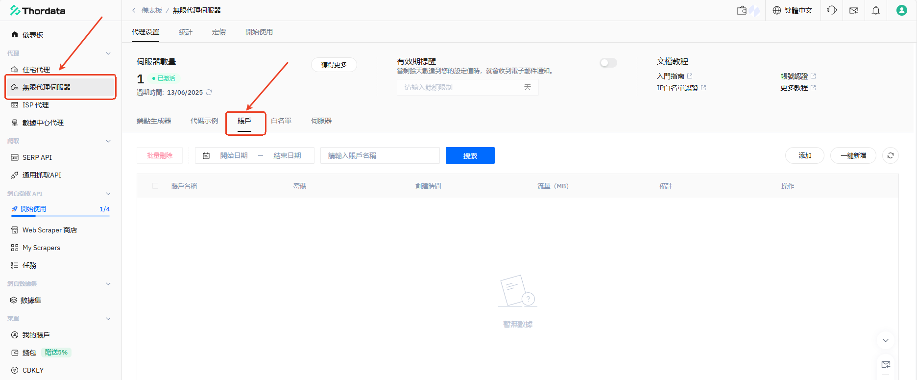Click the back arrow in breadcrumb
Image resolution: width=917 pixels, height=380 pixels.
[x=134, y=10]
